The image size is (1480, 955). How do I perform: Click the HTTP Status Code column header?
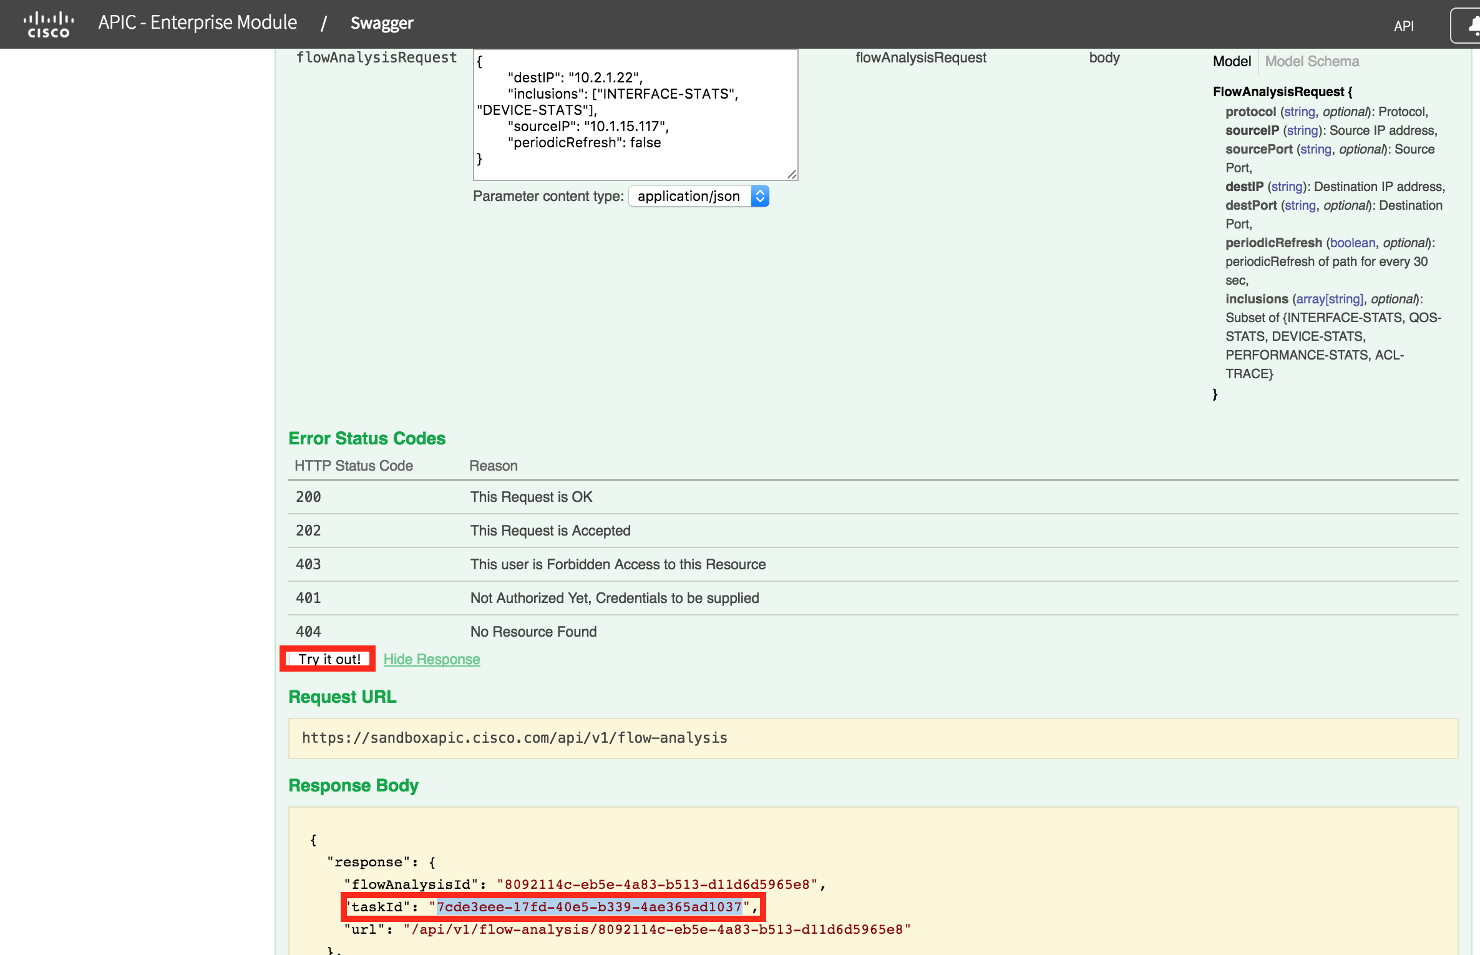(353, 466)
